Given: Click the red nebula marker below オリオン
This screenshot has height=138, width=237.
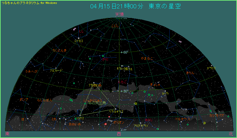Looking at the screenshot, I should coord(106,124).
